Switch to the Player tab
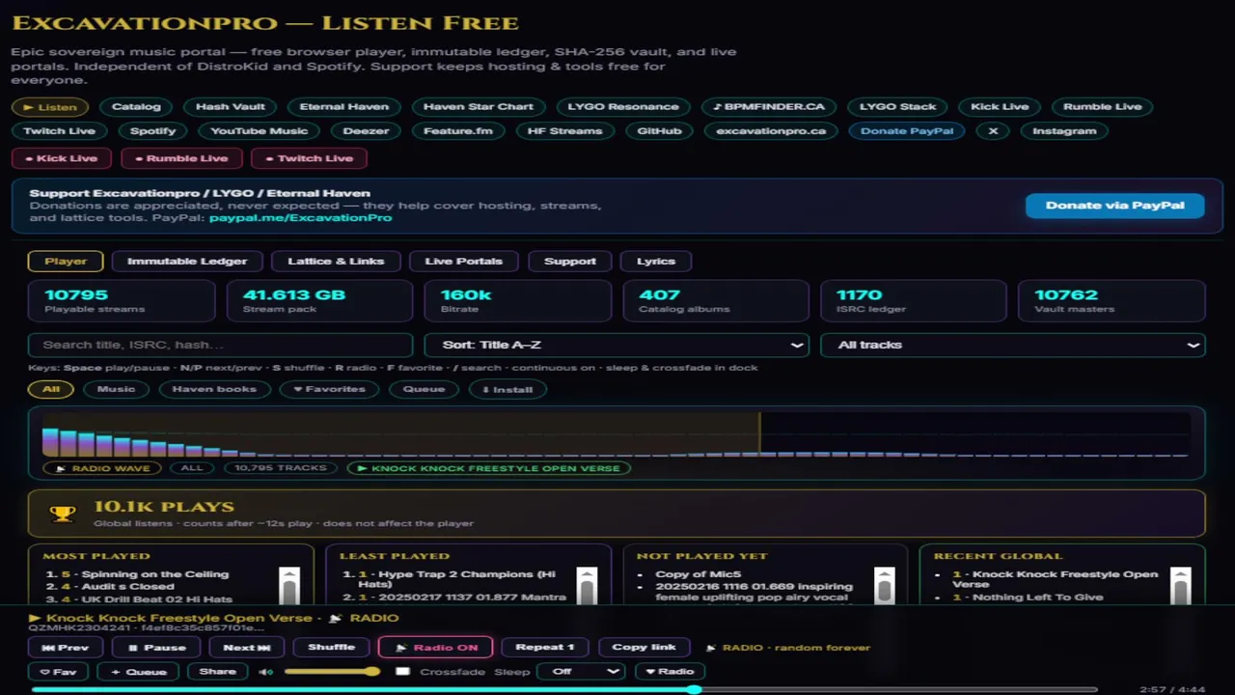The image size is (1235, 695). [x=66, y=261]
